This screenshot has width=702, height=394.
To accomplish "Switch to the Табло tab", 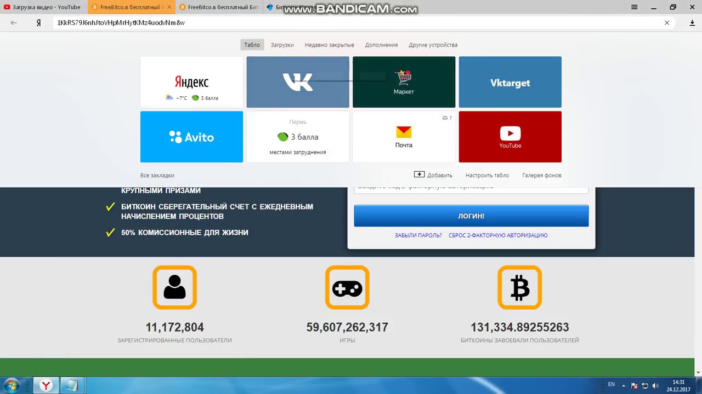I will (x=252, y=45).
